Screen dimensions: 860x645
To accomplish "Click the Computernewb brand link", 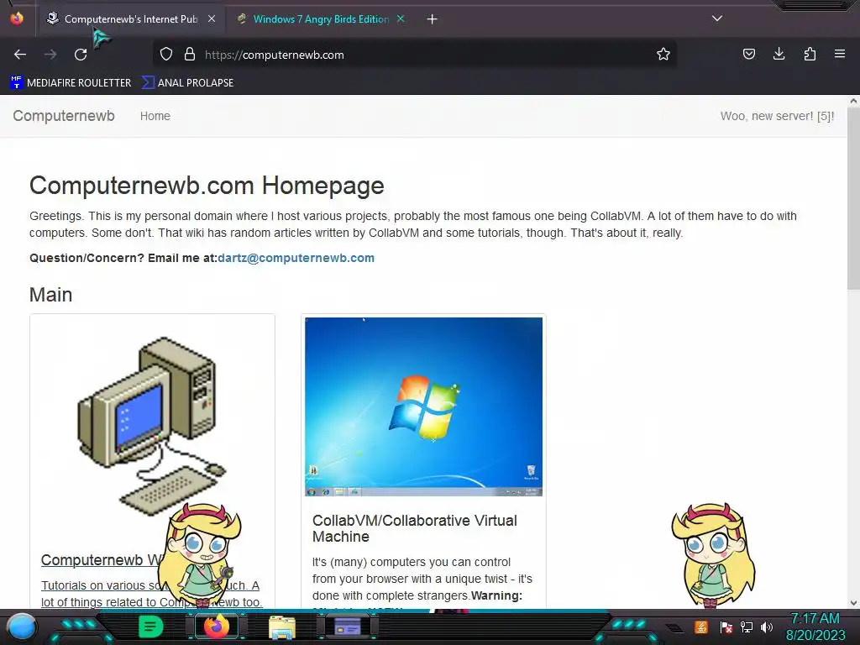I will (x=64, y=116).
